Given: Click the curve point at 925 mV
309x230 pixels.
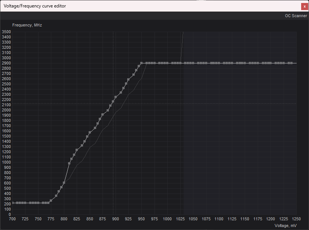Looking at the screenshot, I should tap(128, 80).
